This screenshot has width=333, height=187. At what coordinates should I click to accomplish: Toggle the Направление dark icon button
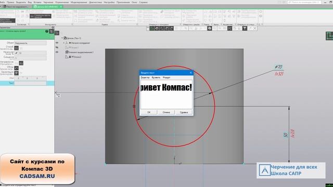21,63
